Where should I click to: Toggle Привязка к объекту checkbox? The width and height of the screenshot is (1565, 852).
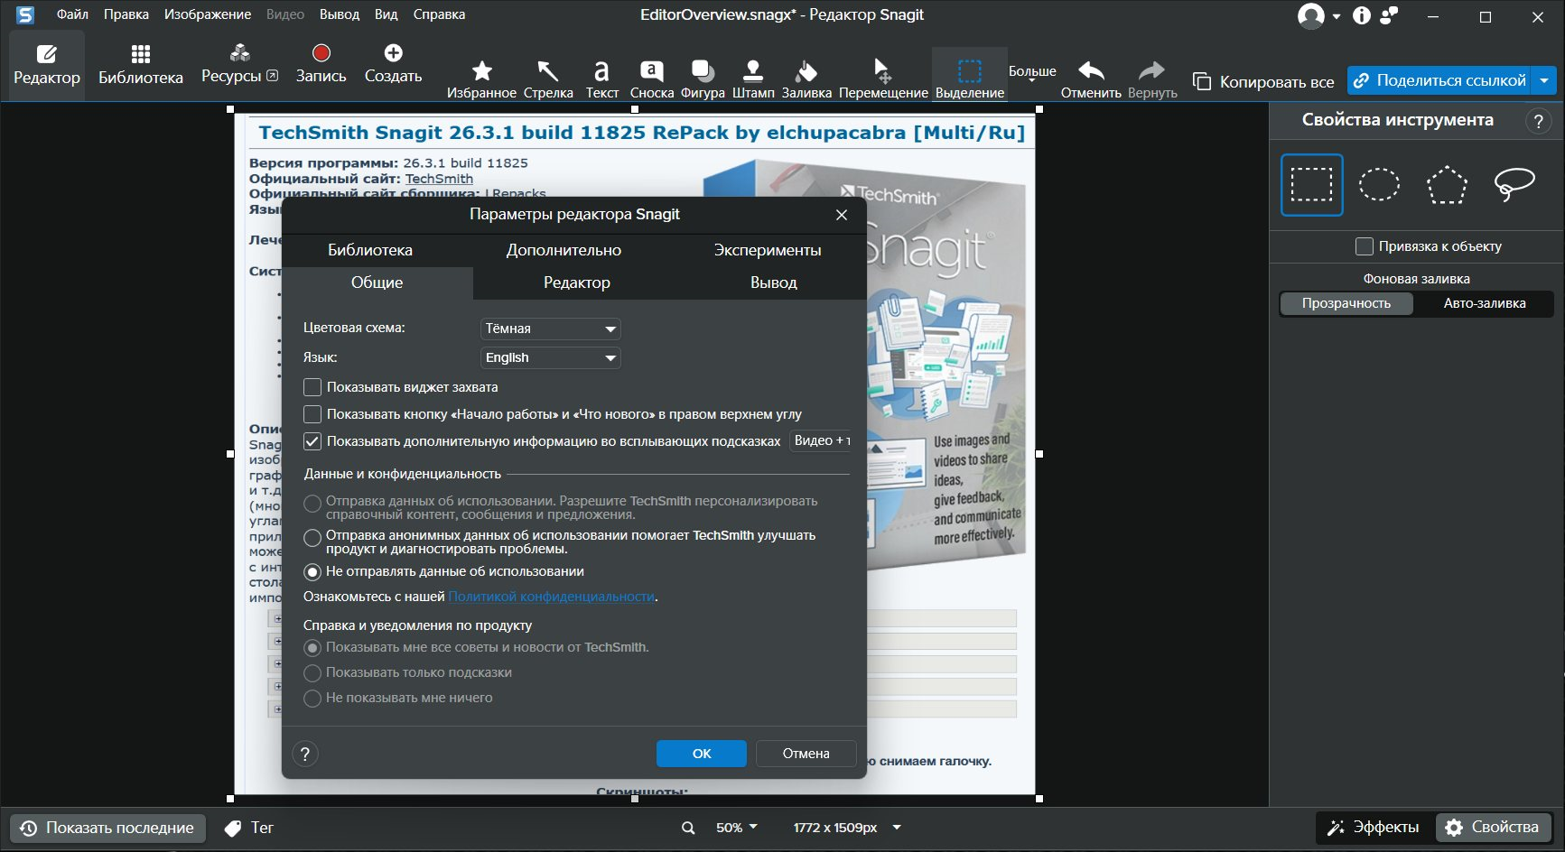coord(1365,246)
